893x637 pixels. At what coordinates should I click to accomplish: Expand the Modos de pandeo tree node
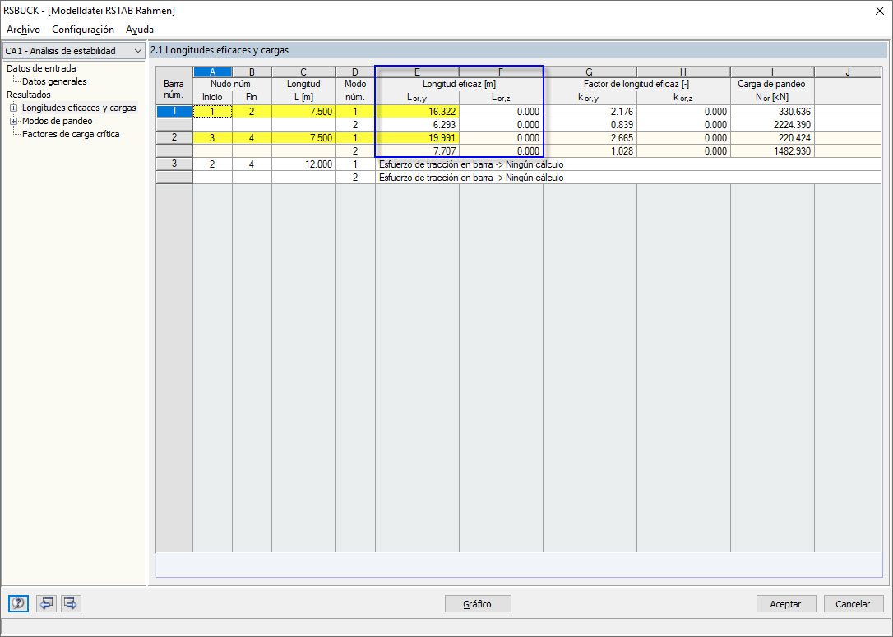(x=13, y=121)
